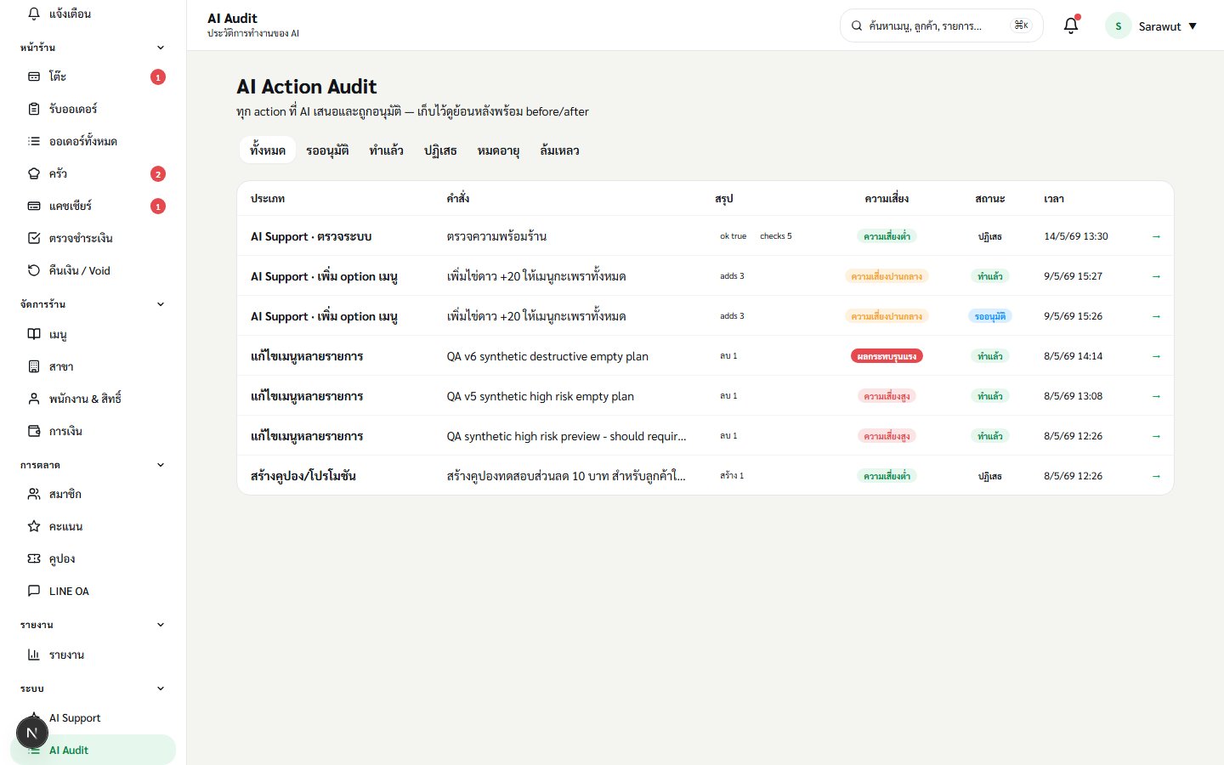This screenshot has height=765, width=1224.
Task: Open the ครัว chef hat icon
Action: pyautogui.click(x=34, y=173)
